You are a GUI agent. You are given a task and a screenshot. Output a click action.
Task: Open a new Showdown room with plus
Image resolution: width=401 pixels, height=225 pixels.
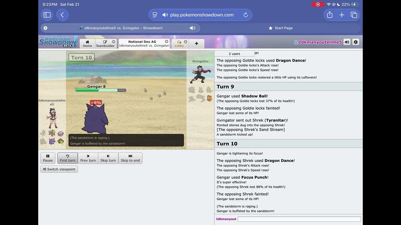point(196,44)
